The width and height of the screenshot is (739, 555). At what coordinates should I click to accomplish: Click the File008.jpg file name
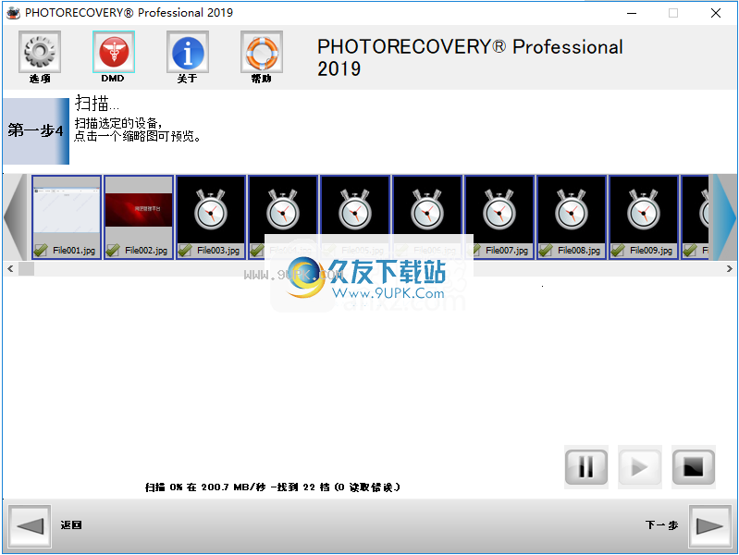click(x=579, y=251)
